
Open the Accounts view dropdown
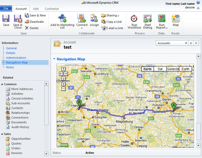point(172,43)
